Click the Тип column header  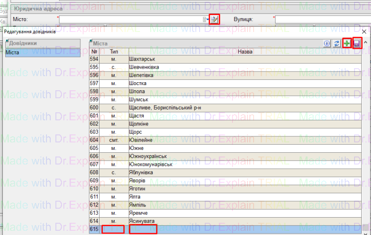tap(114, 51)
